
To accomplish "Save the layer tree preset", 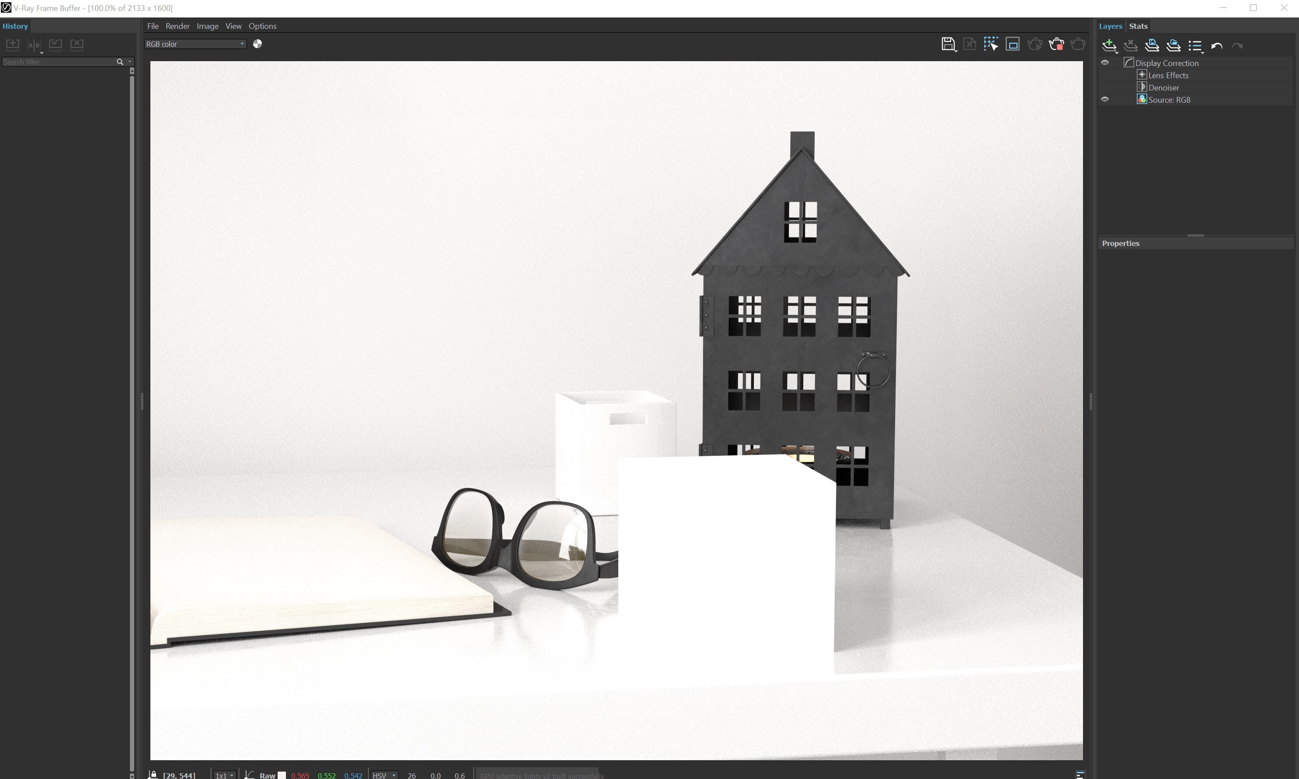I will coord(1152,46).
